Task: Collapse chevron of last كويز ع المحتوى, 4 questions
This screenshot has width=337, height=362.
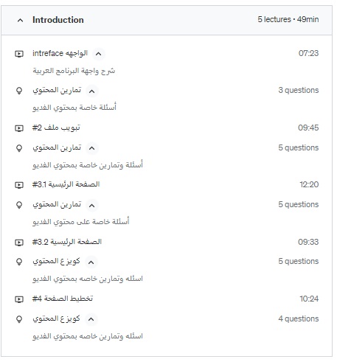Action: (x=91, y=319)
